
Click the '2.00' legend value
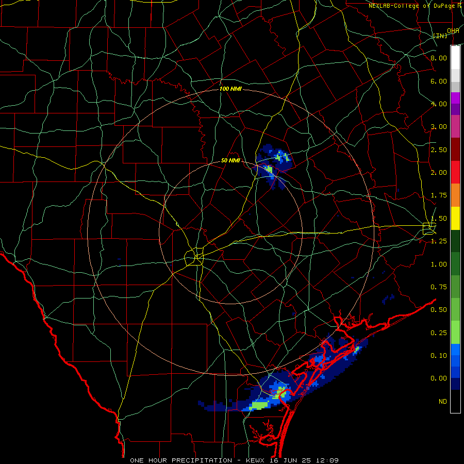439,173
